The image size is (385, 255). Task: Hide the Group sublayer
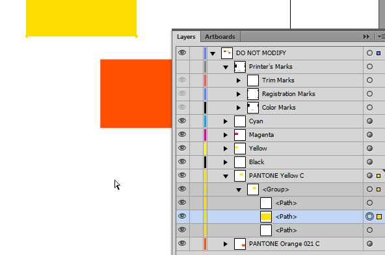tap(182, 189)
